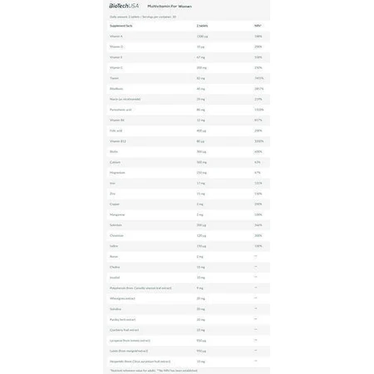The image size is (374, 374).
Task: Click the Lycopene from tomato extract row
Action: tap(189, 341)
